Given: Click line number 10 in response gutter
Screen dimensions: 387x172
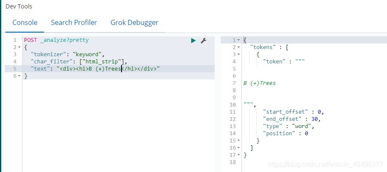Looking at the screenshot, I should [232, 105].
